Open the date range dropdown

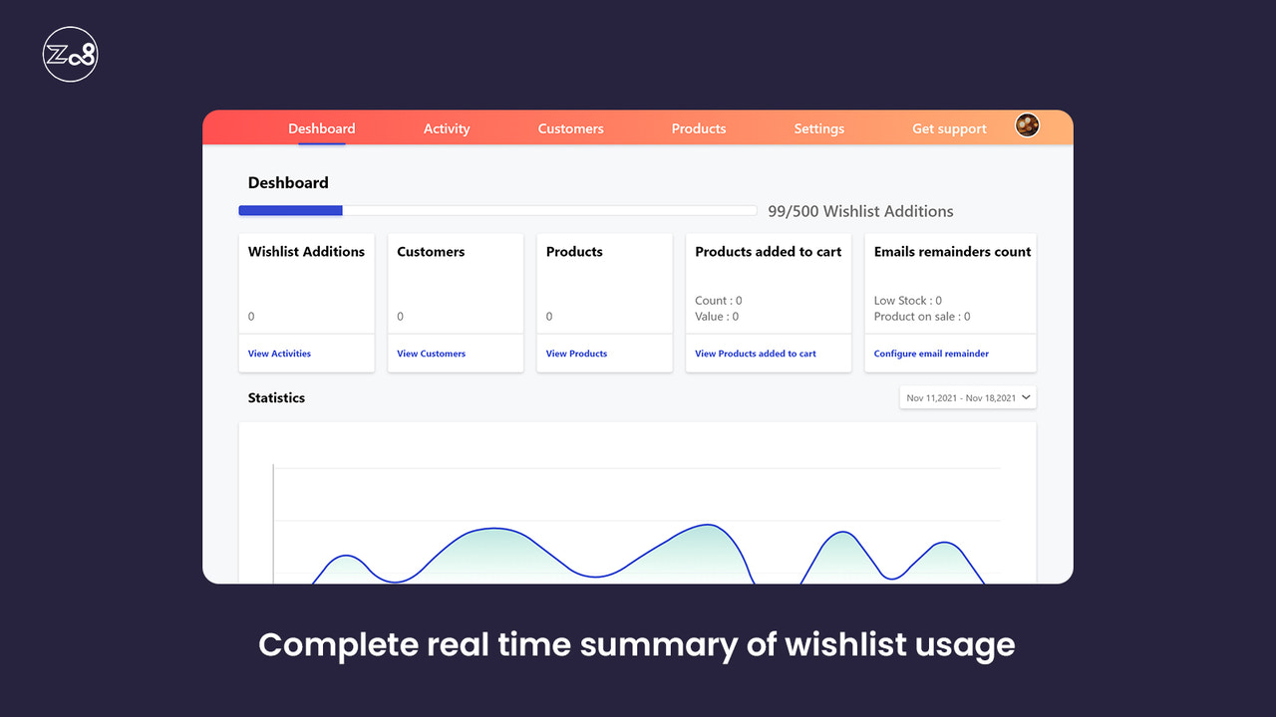click(x=964, y=396)
